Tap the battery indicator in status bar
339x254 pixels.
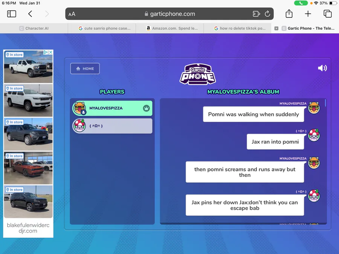[333, 3]
